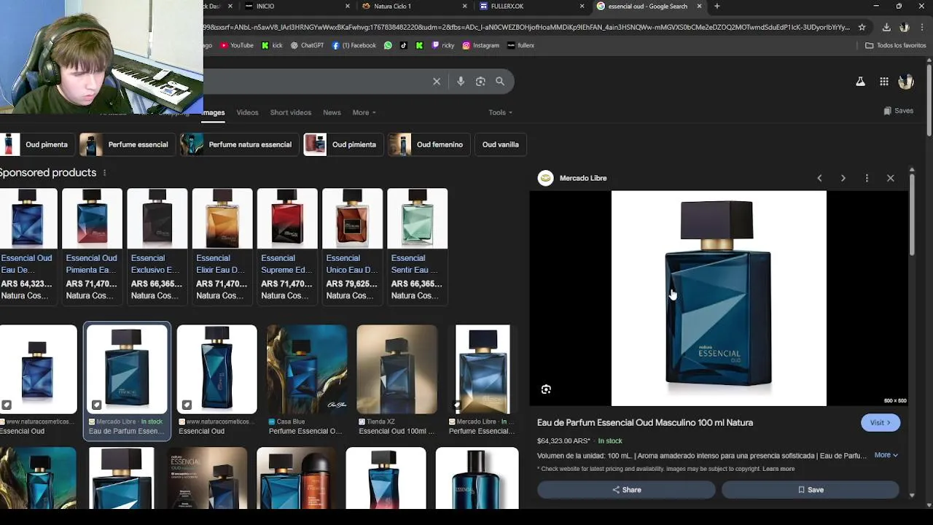Select the Short videos search tab
Image resolution: width=933 pixels, height=525 pixels.
click(x=290, y=112)
